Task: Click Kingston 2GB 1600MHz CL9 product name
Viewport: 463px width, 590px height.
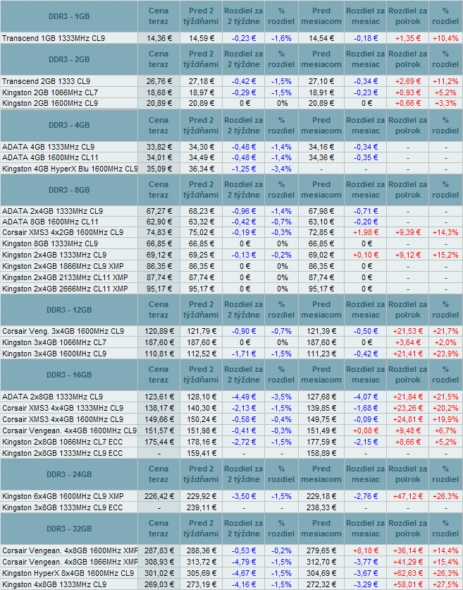Action: (50, 103)
